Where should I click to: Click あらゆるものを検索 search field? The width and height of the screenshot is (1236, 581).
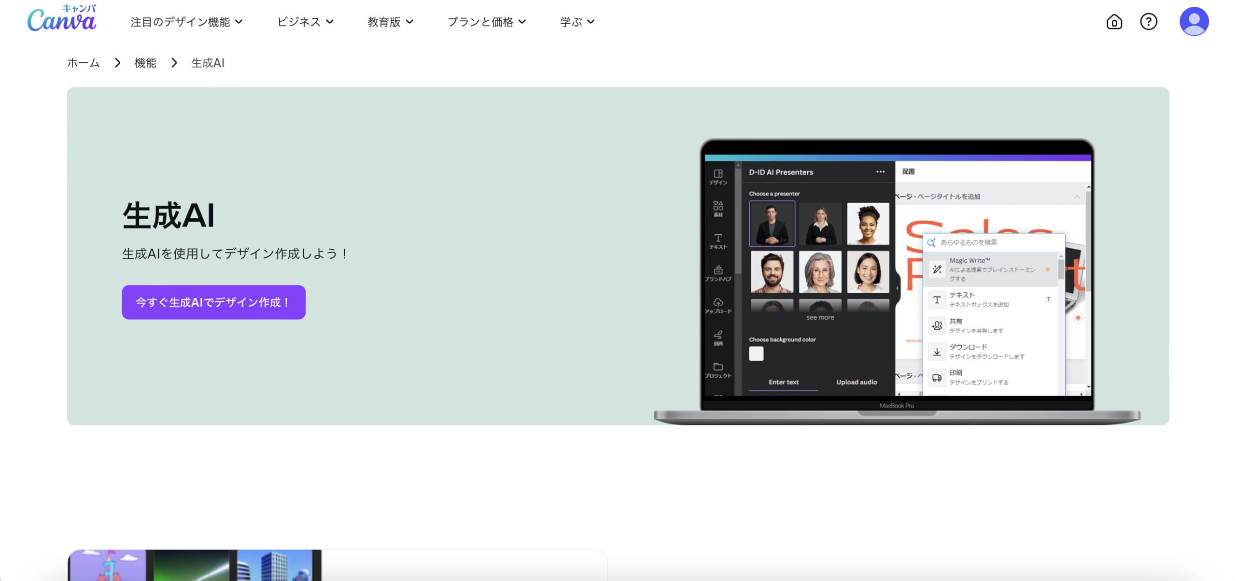pyautogui.click(x=994, y=242)
